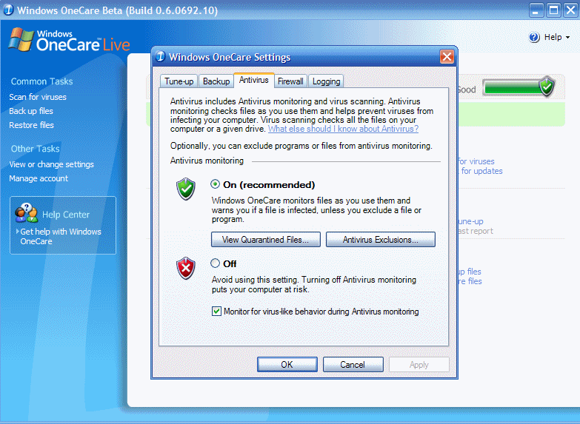Open Get help with Windows OneCare link

(x=60, y=236)
